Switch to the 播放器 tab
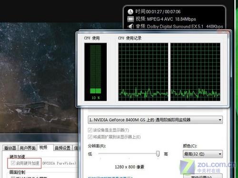The width and height of the screenshot is (238, 178). tap(10, 148)
